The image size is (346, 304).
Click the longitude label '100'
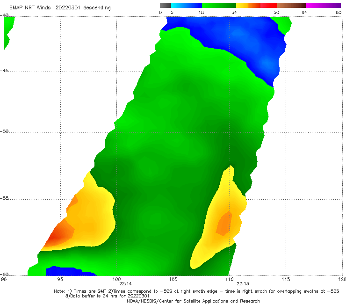116,280
